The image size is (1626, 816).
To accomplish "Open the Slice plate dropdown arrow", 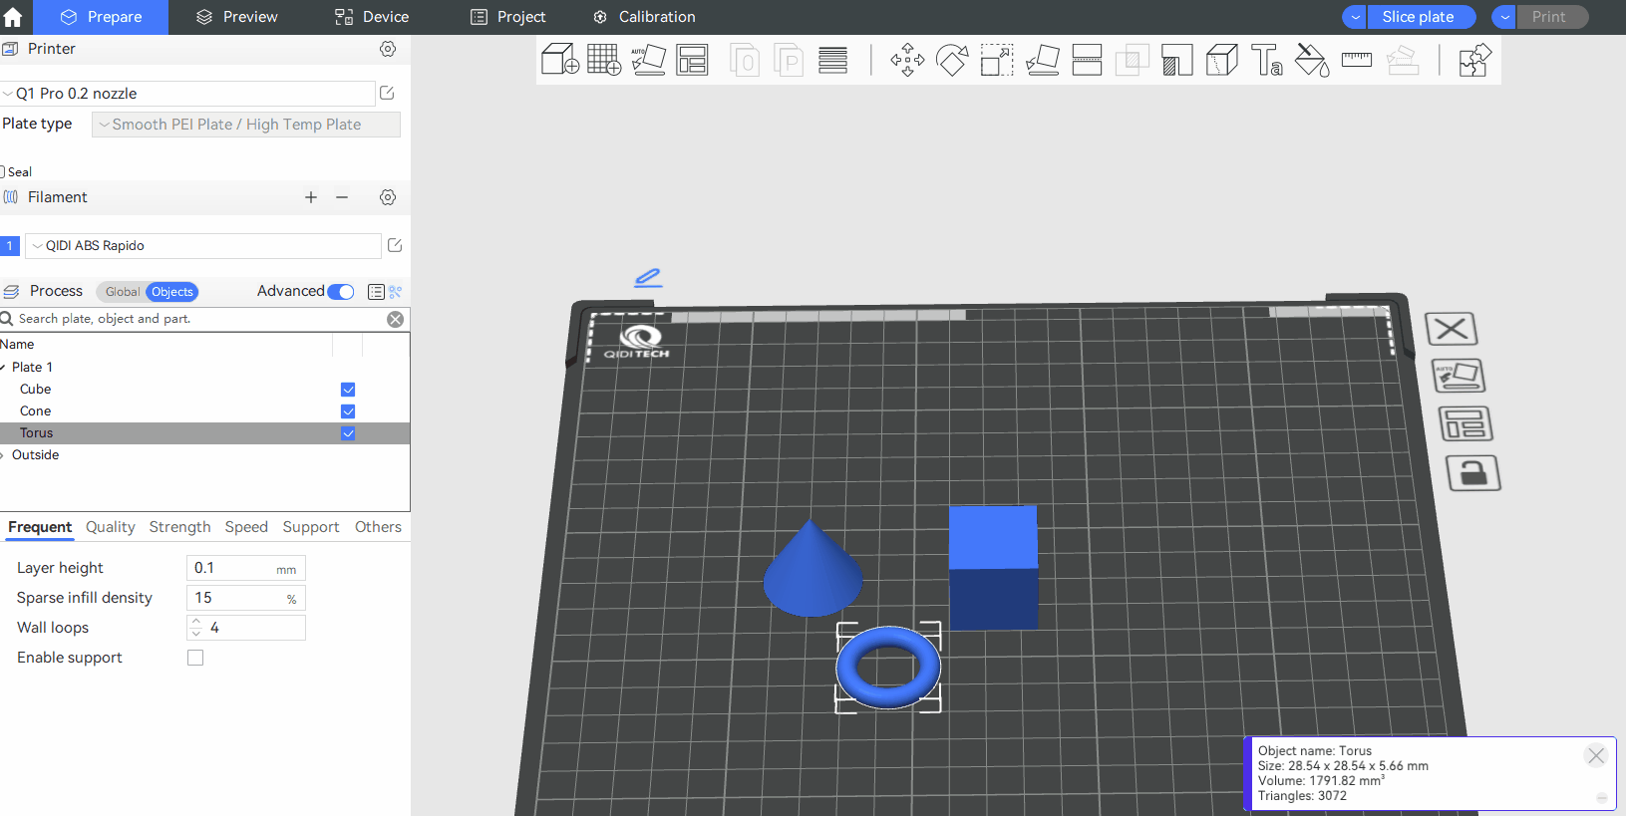I will coord(1355,17).
